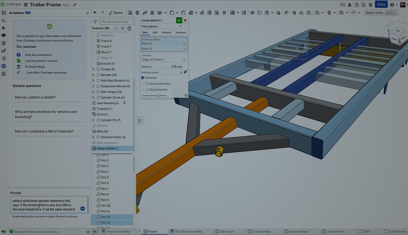Enable the Second direction option
The image size is (408, 235).
[x=147, y=83]
